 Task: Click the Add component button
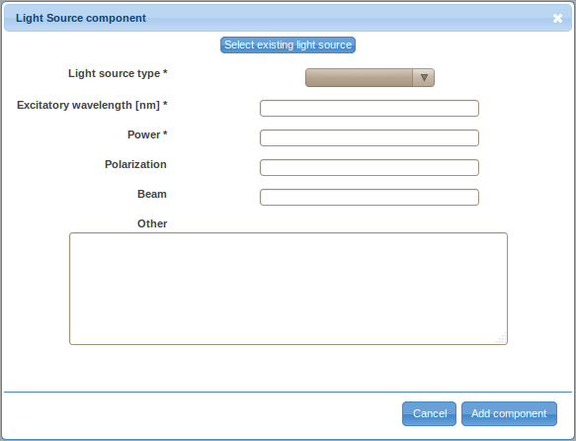click(509, 413)
